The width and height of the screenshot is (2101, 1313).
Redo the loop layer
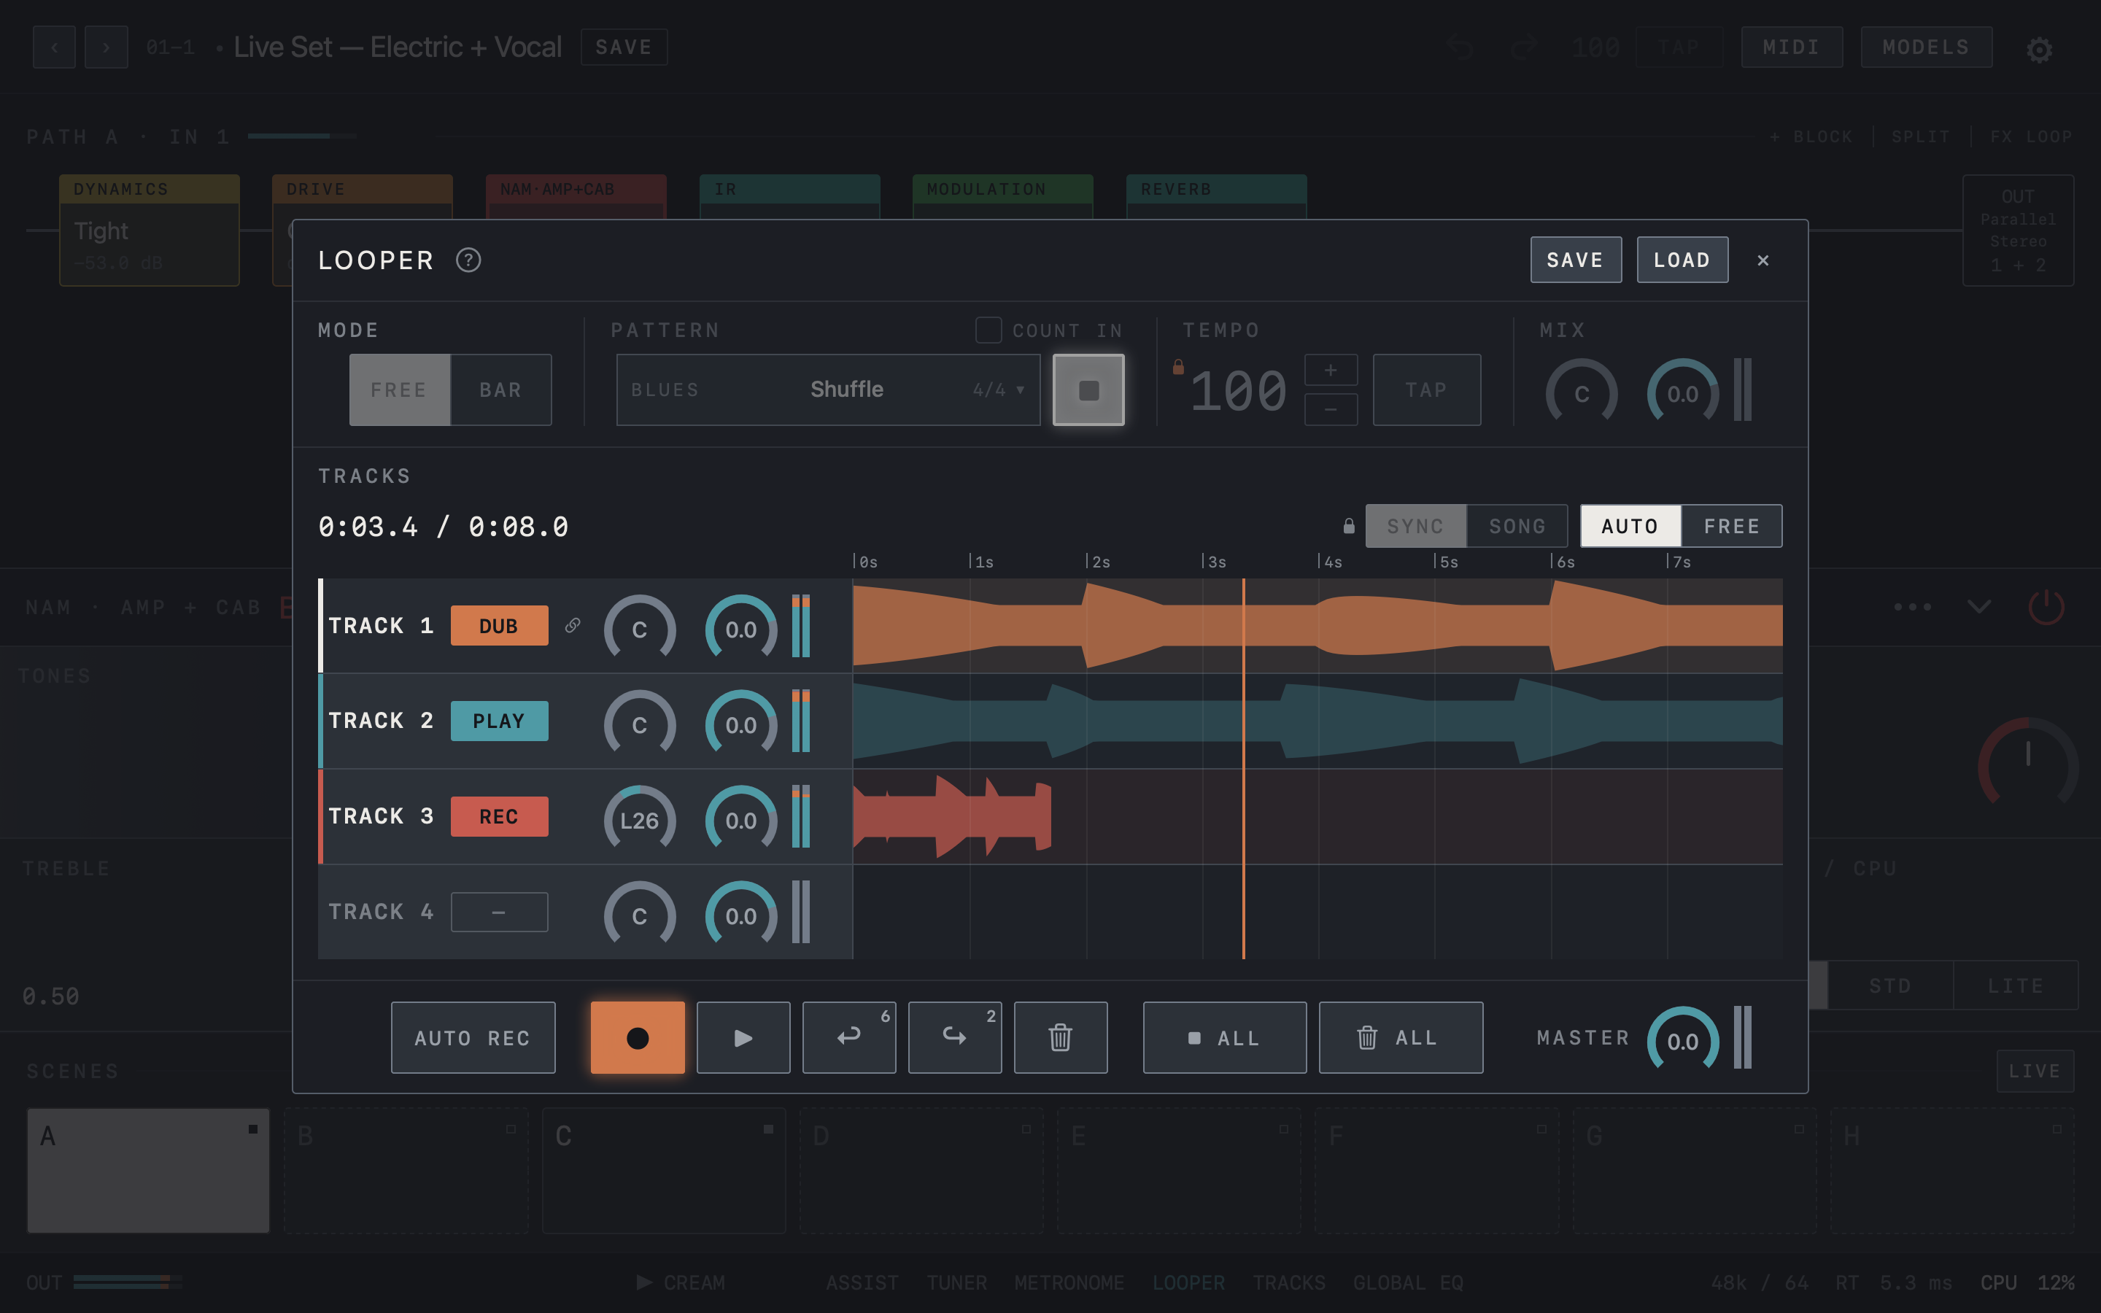pos(955,1038)
